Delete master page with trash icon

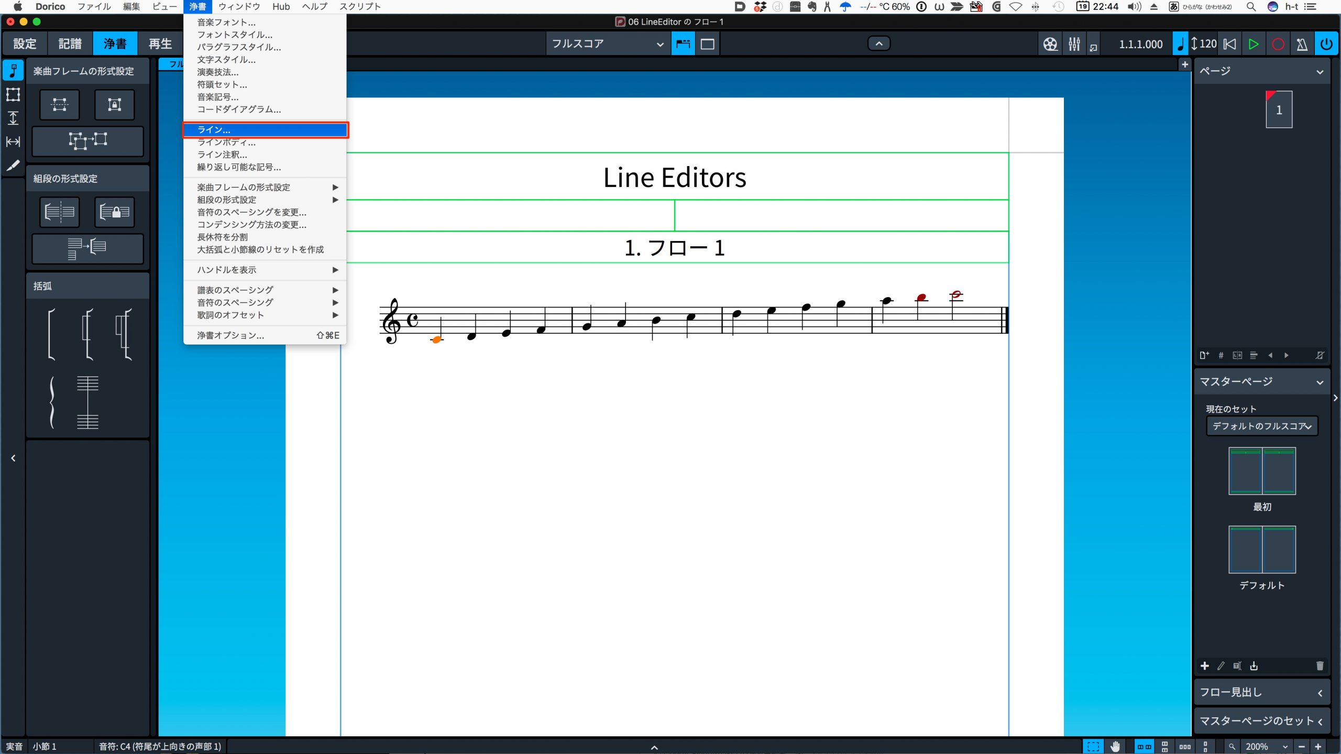coord(1320,665)
